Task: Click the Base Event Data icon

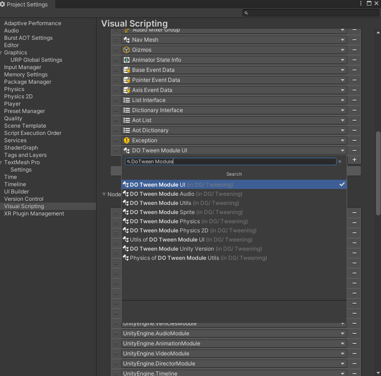Action: 127,70
